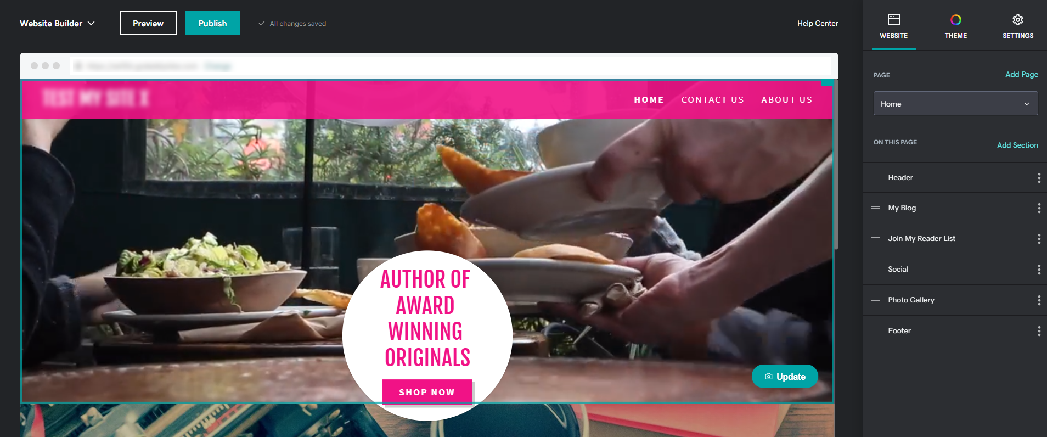
Task: Click the Add Page link
Action: point(1021,74)
